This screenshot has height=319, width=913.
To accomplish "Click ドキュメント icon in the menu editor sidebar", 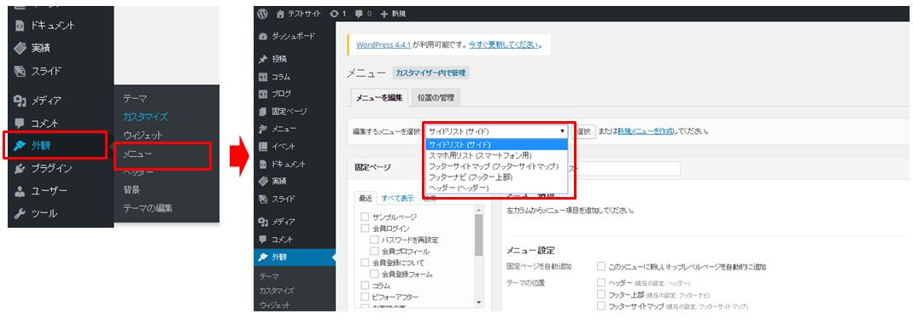I will pyautogui.click(x=263, y=164).
